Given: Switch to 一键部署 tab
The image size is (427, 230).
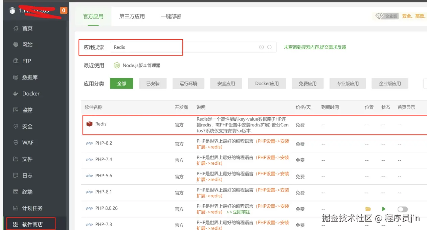Looking at the screenshot, I should click(x=171, y=16).
